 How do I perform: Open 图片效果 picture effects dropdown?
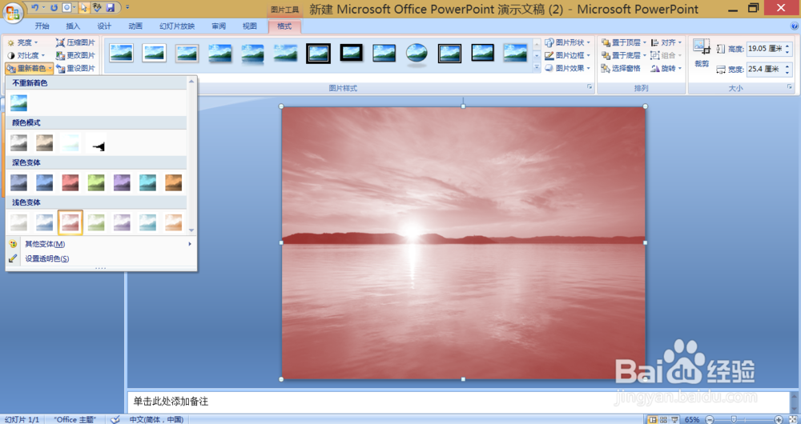568,68
